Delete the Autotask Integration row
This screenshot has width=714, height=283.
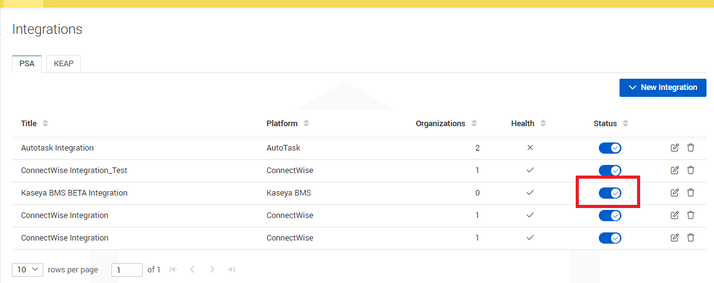tap(691, 148)
